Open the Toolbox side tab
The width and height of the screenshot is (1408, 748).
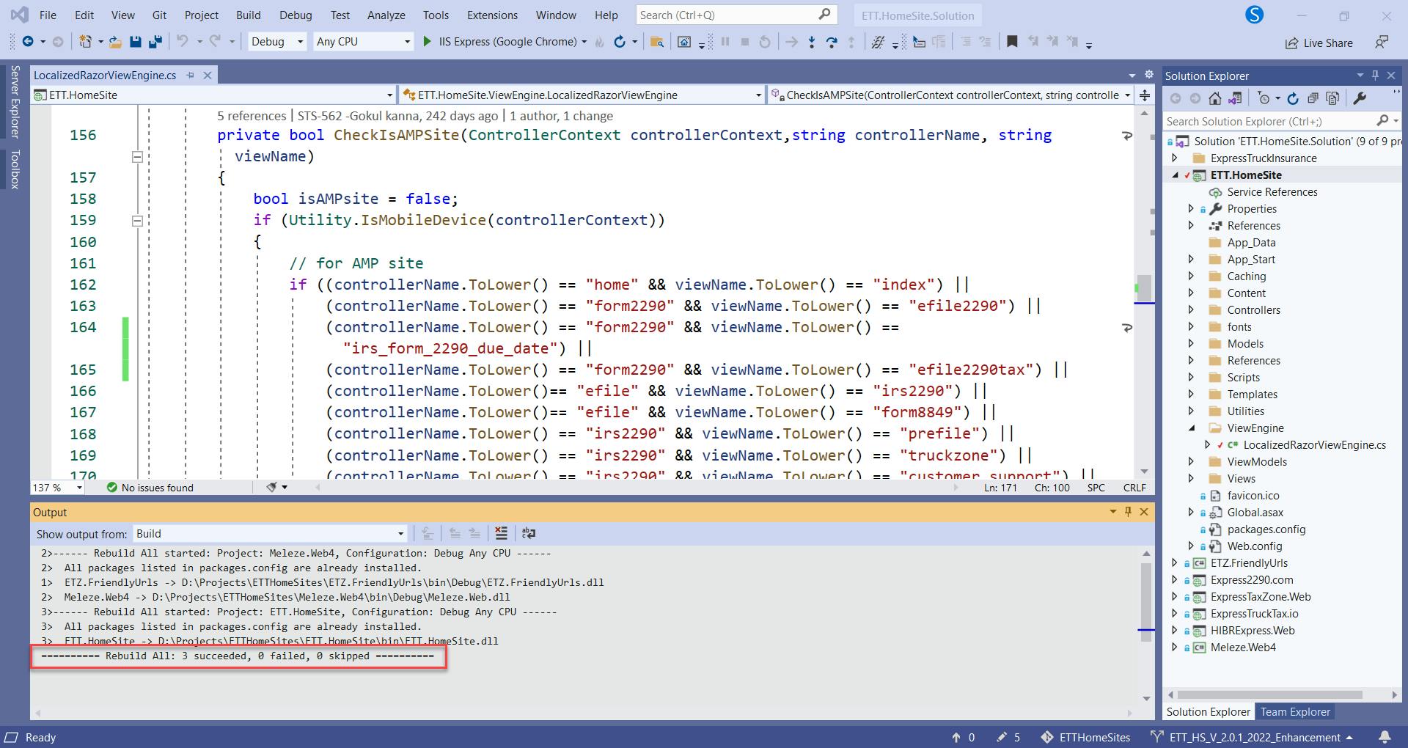point(15,169)
